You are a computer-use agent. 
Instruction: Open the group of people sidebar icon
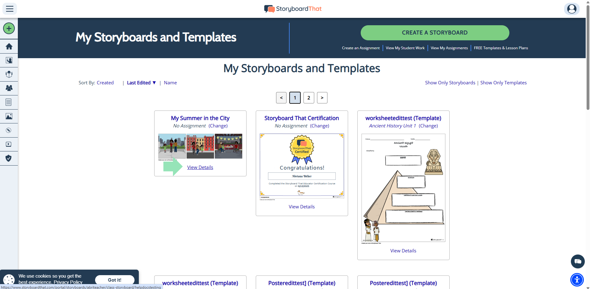point(9,88)
